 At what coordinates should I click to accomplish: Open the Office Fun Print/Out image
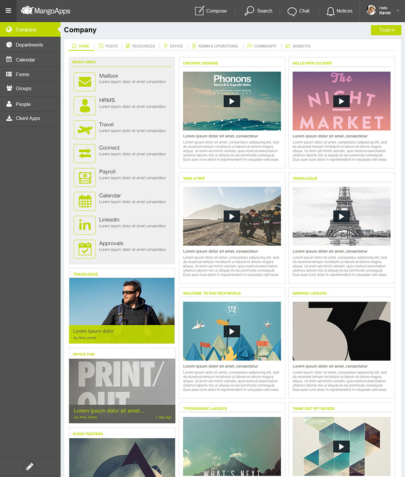tap(122, 391)
